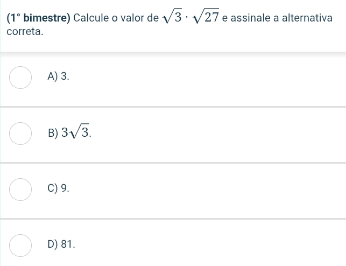Click the number 9 in option C
Image resolution: width=346 pixels, height=266 pixels.
[65, 188]
